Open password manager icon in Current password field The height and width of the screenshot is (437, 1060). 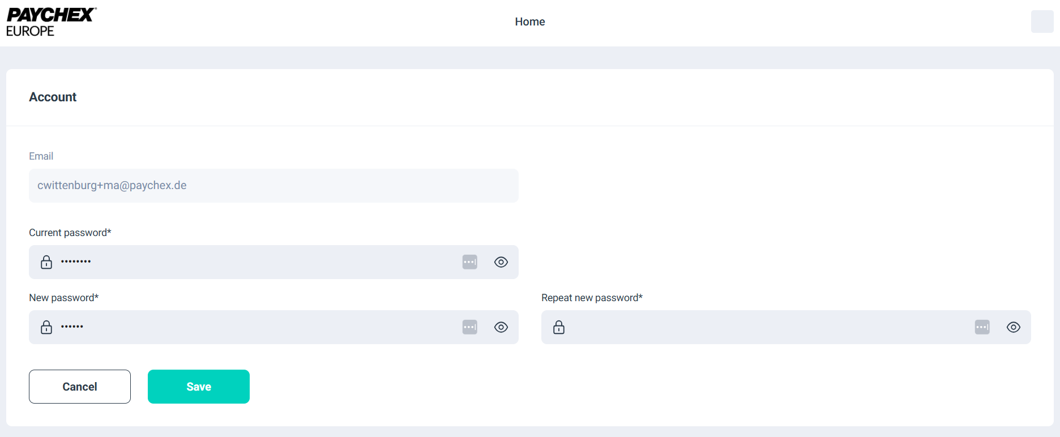(469, 262)
